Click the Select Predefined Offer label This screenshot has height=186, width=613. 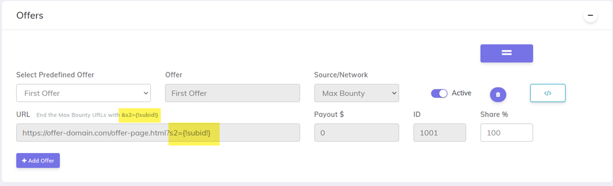[55, 75]
